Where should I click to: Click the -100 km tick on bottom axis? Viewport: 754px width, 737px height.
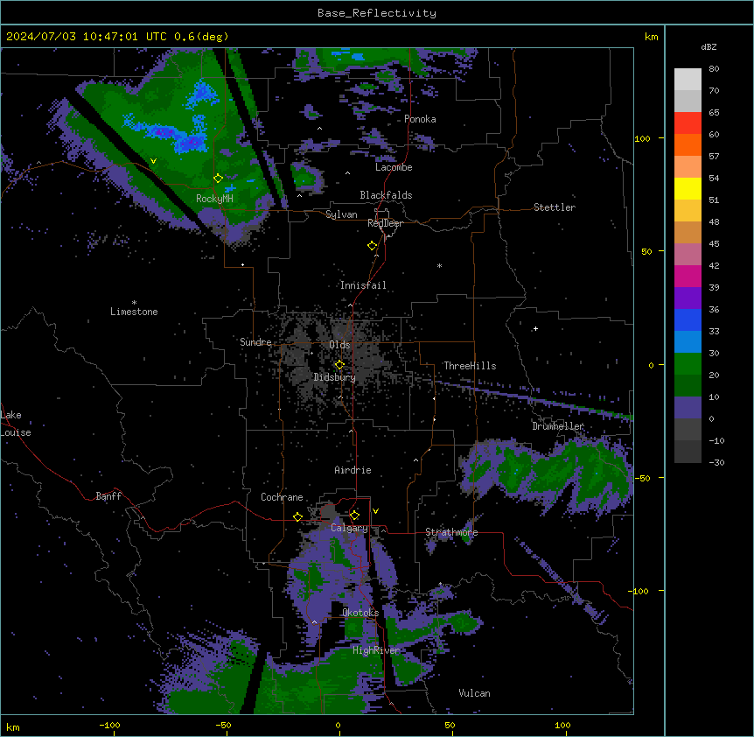click(x=109, y=725)
